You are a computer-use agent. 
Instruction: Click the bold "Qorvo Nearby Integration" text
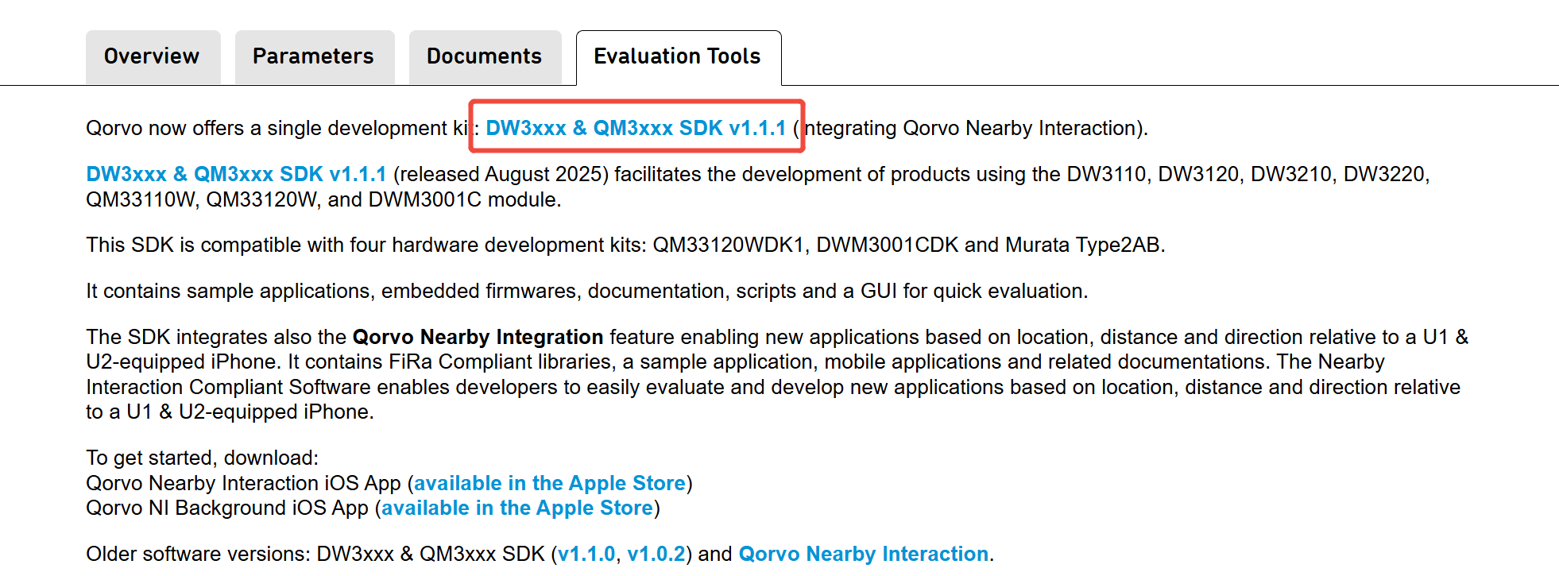click(x=478, y=337)
